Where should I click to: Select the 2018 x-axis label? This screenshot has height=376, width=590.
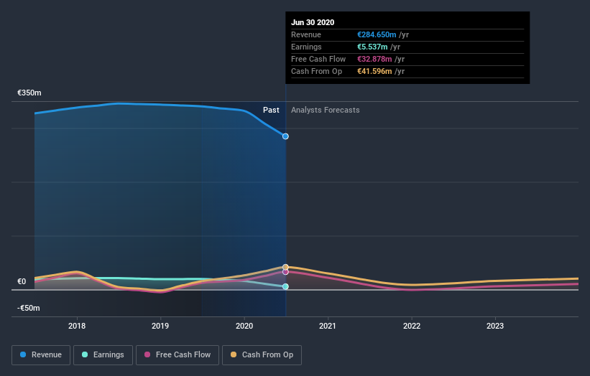(x=77, y=326)
